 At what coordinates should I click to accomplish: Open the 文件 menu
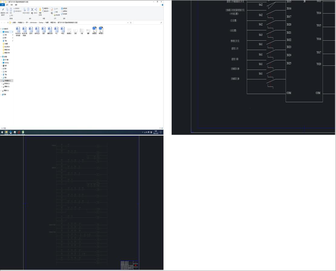[2, 5]
